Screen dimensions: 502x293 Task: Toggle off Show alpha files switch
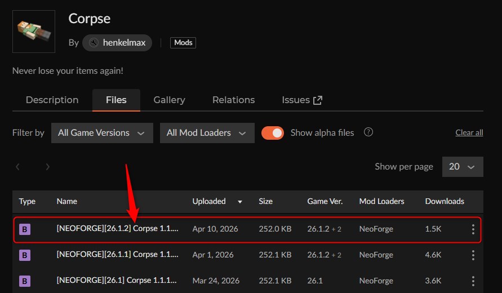point(273,133)
